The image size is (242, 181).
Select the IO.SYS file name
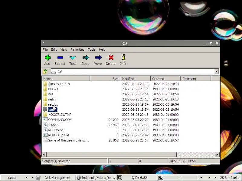coord(54,125)
